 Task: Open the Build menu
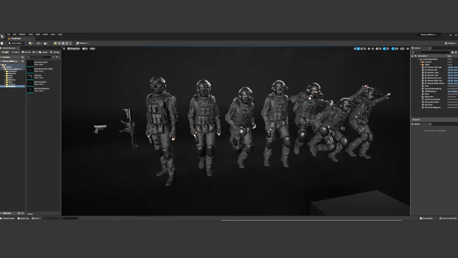(x=38, y=34)
